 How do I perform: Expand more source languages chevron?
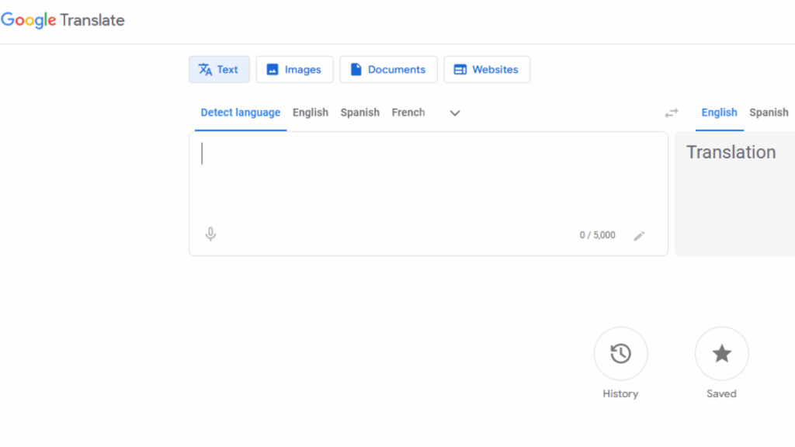click(x=455, y=113)
